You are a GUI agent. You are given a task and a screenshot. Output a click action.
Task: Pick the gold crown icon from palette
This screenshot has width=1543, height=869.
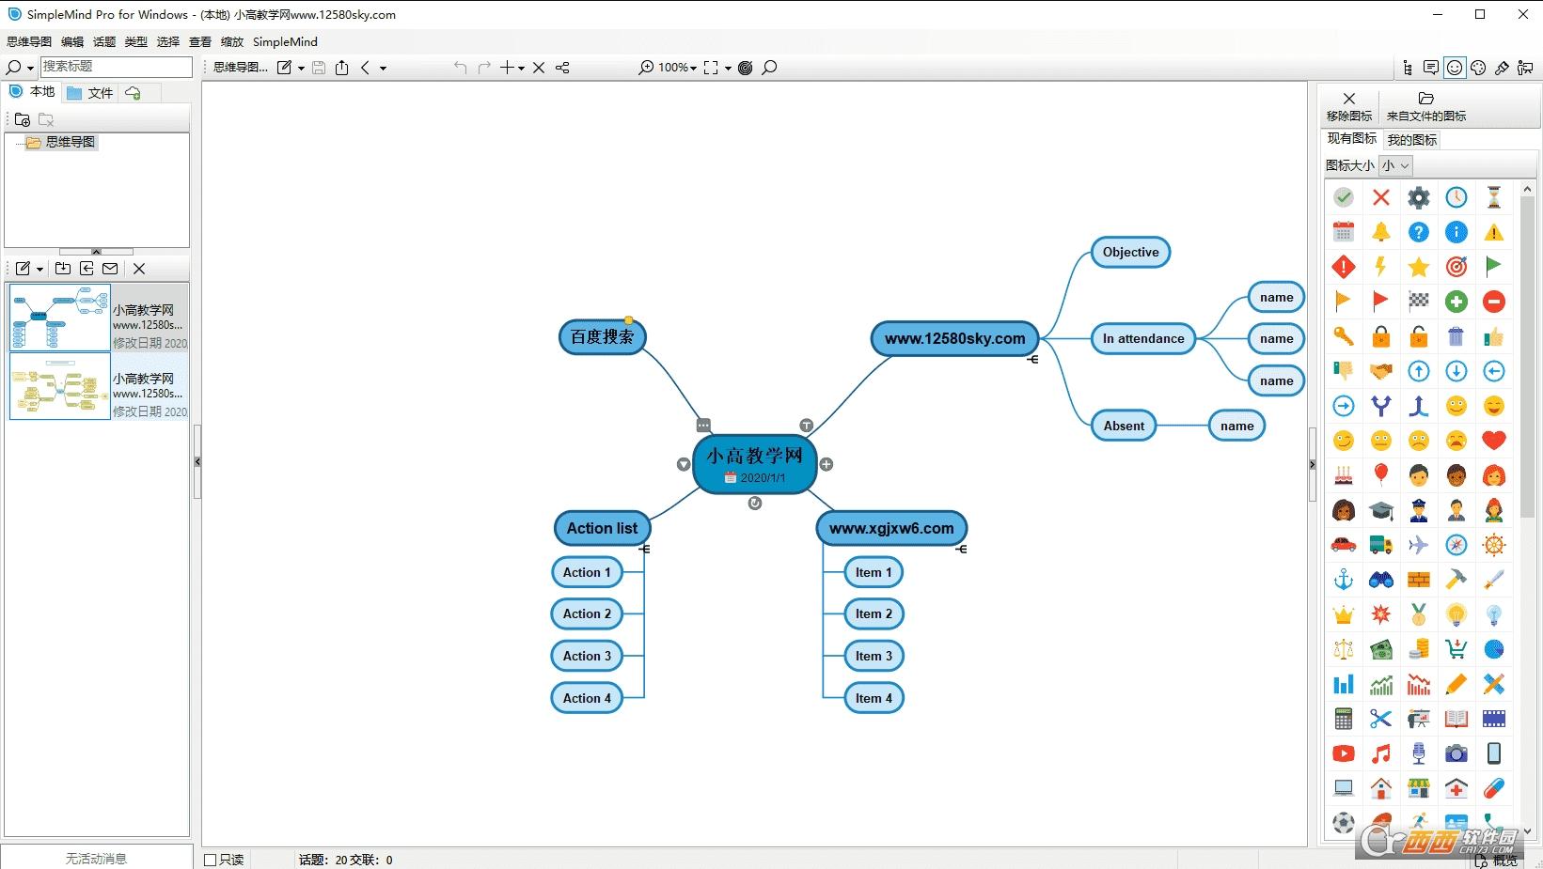[1344, 614]
